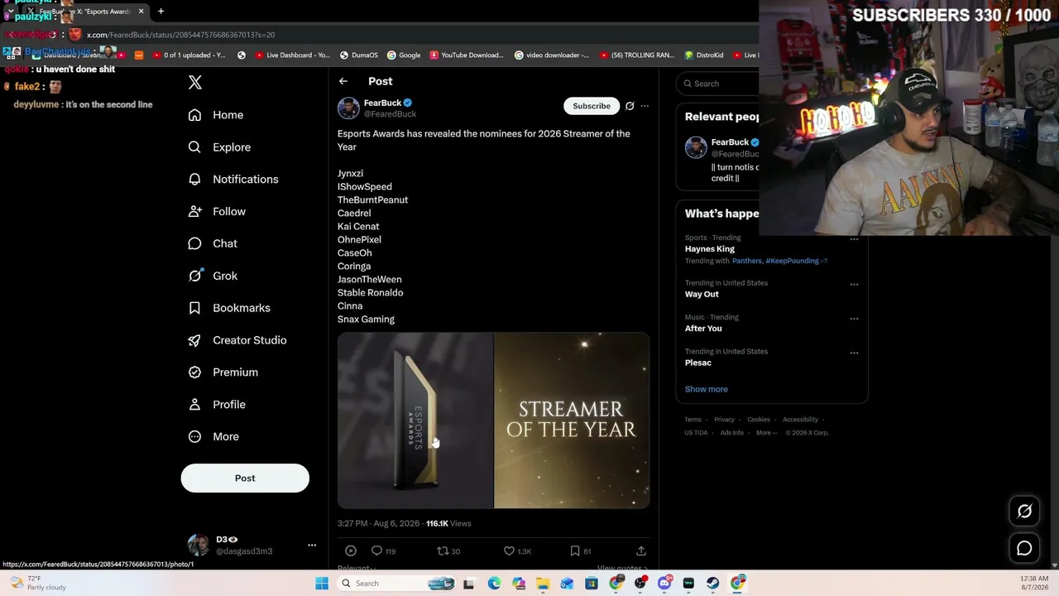Viewport: 1059px width, 596px height.
Task: Close the browser tab FearBuck on X
Action: 141,12
